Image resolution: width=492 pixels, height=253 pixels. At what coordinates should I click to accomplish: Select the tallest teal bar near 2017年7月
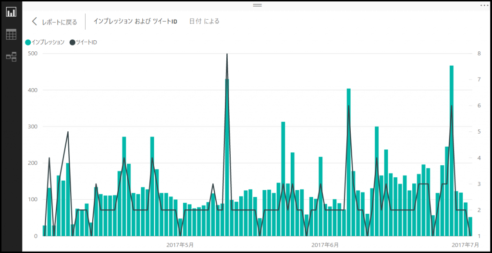click(452, 150)
